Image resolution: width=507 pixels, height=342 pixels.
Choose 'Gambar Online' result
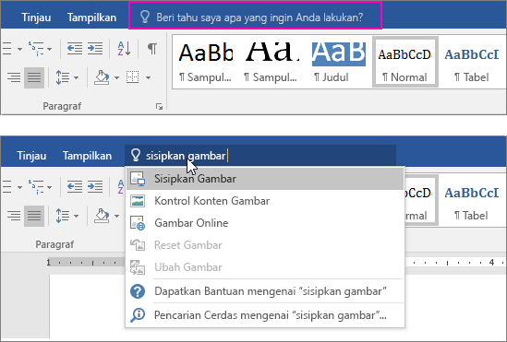pos(265,223)
